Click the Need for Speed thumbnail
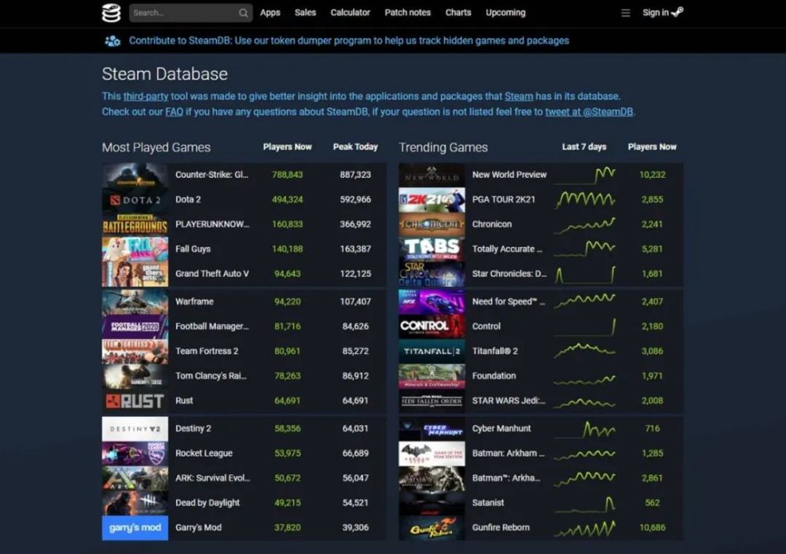 (x=432, y=301)
